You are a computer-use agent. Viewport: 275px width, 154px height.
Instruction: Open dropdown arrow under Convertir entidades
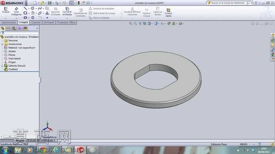67,18
